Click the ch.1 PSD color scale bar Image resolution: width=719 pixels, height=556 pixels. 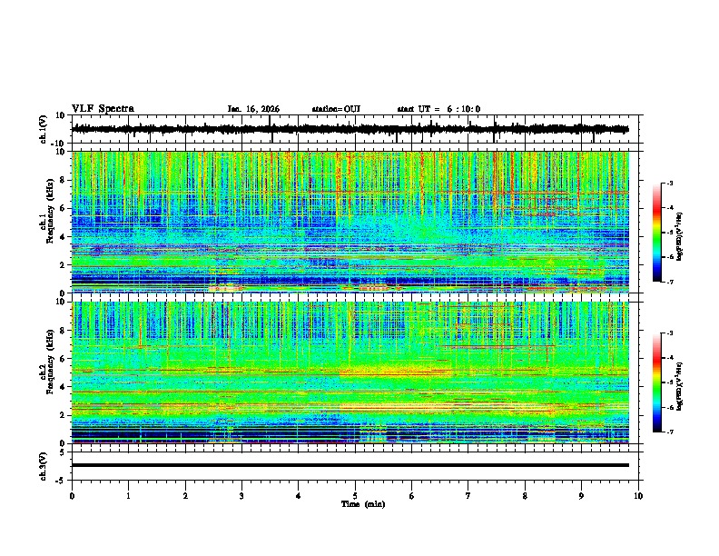(657, 233)
